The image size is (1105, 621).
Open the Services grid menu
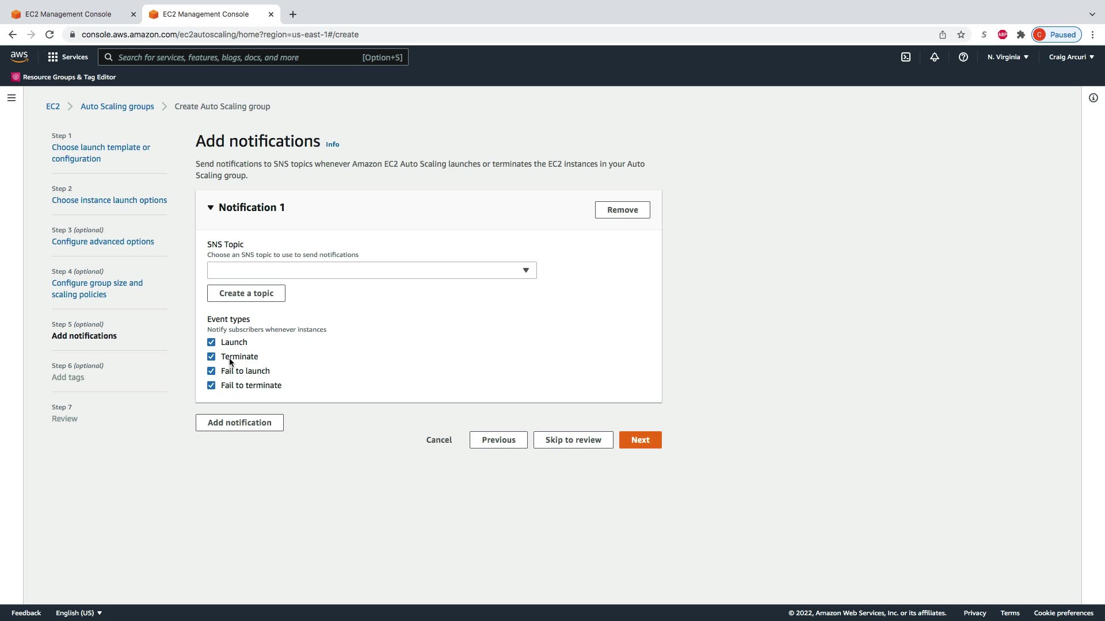(x=68, y=57)
